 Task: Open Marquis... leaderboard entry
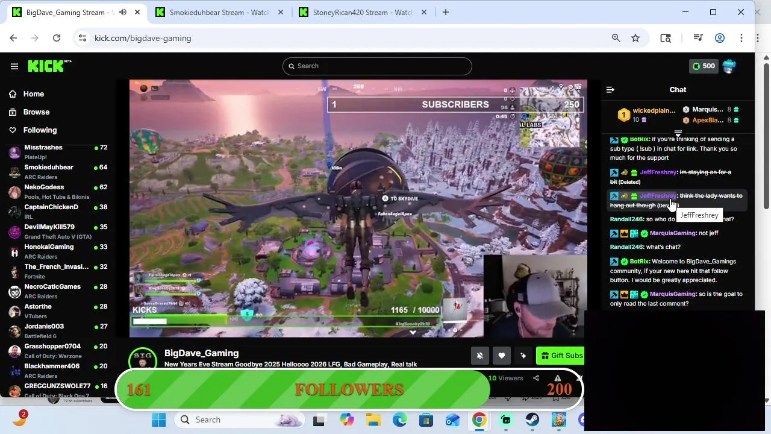tap(711, 110)
